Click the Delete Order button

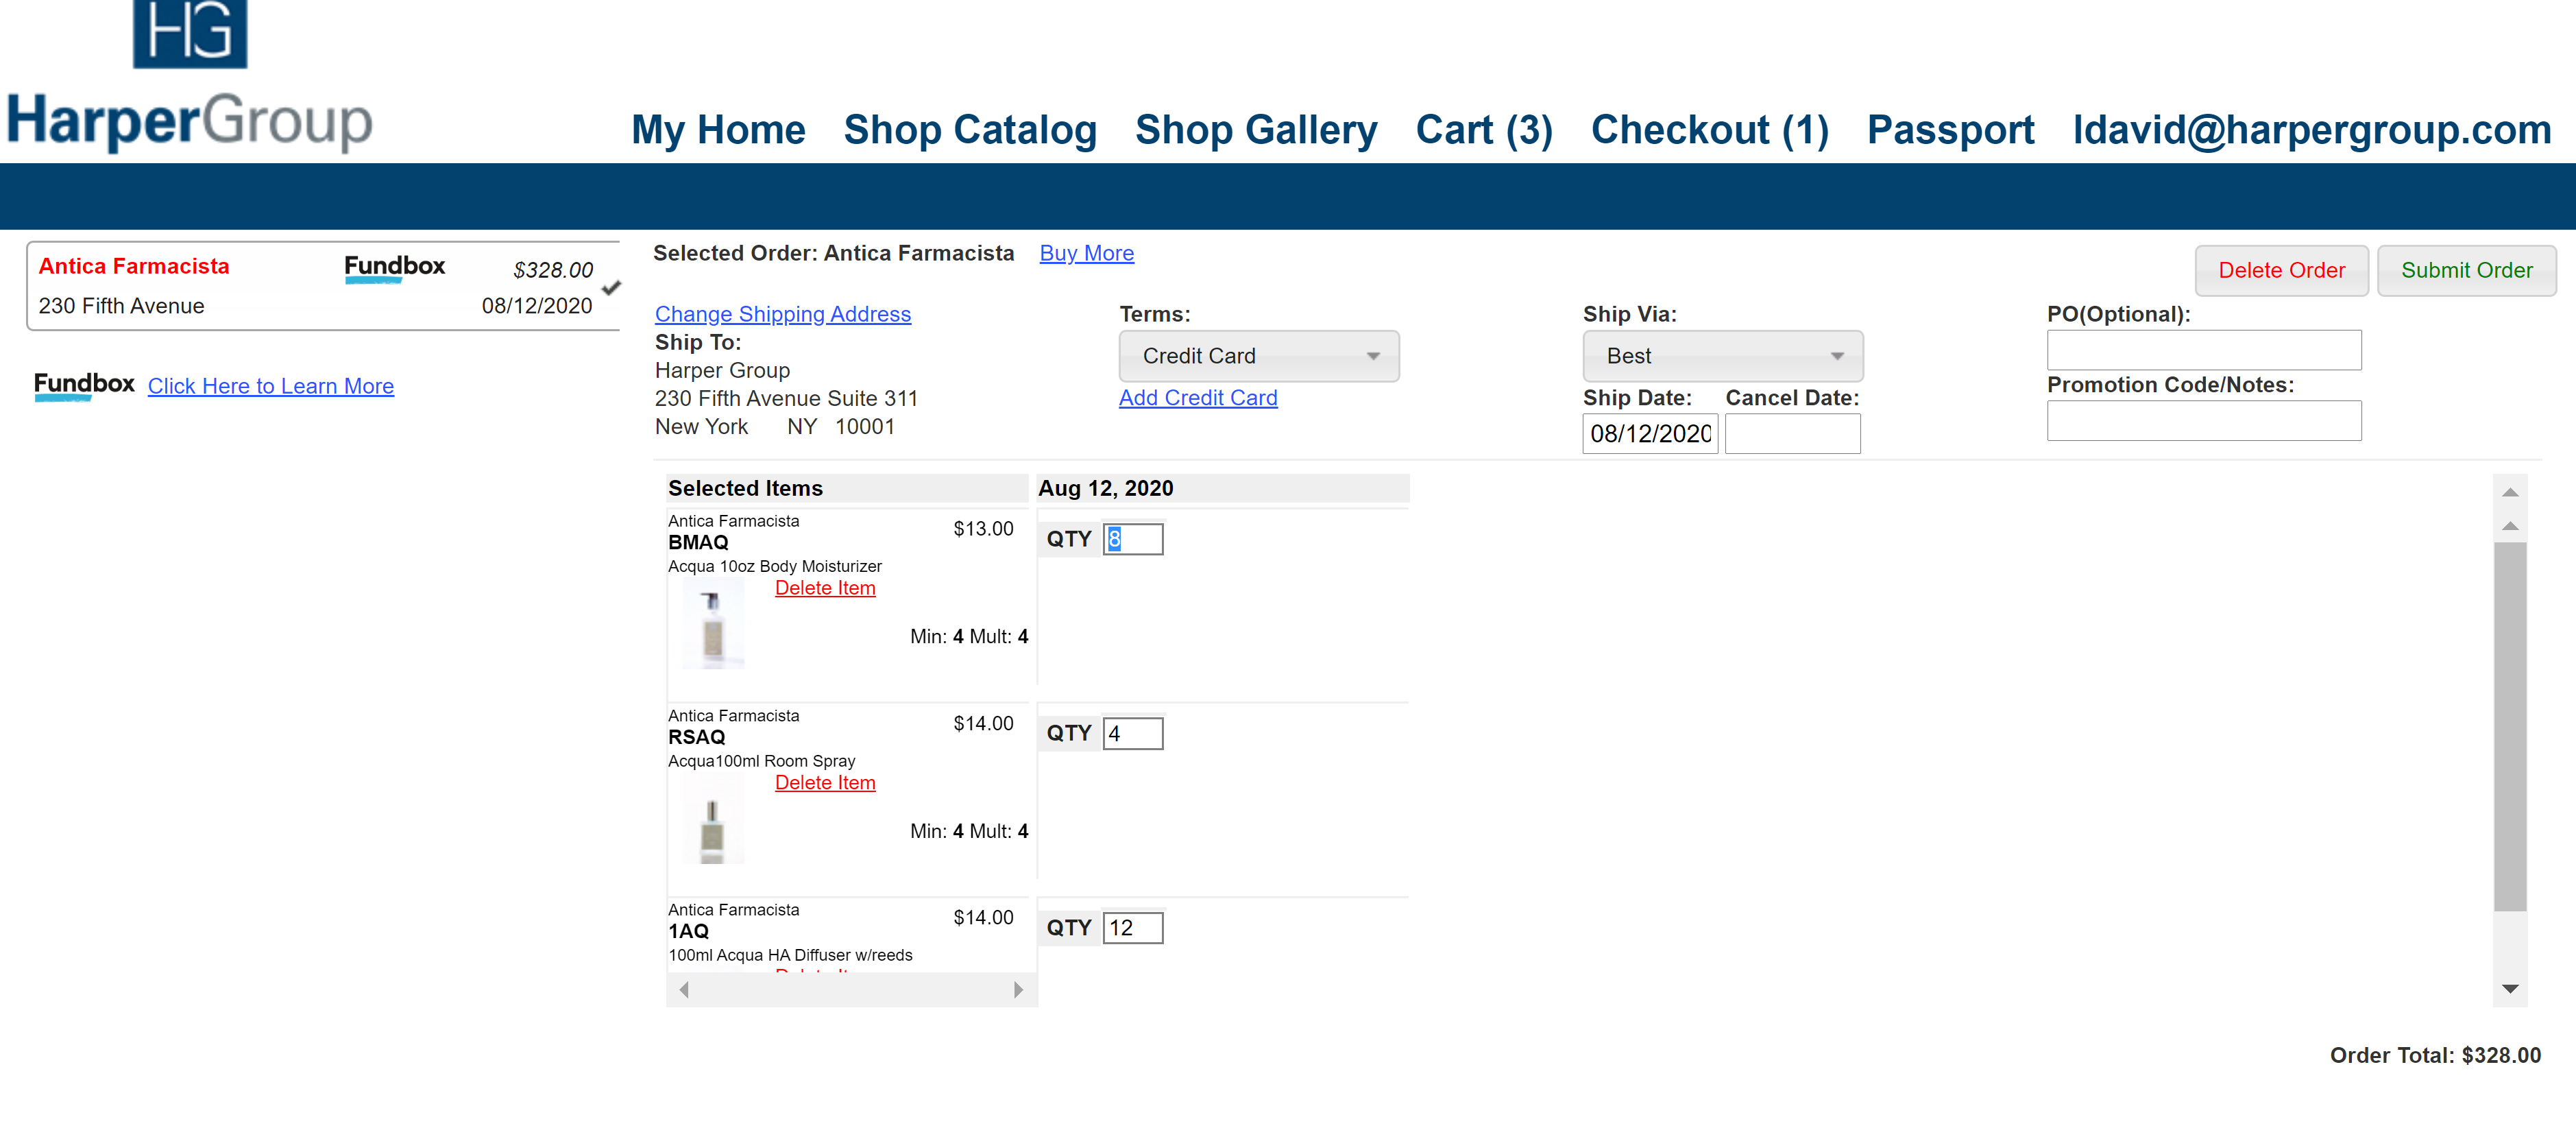click(2281, 270)
